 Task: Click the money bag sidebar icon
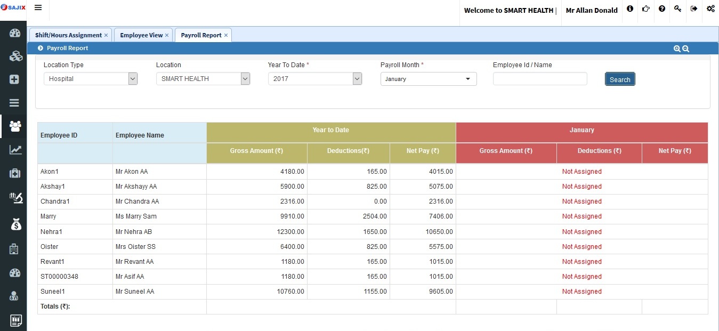point(15,224)
